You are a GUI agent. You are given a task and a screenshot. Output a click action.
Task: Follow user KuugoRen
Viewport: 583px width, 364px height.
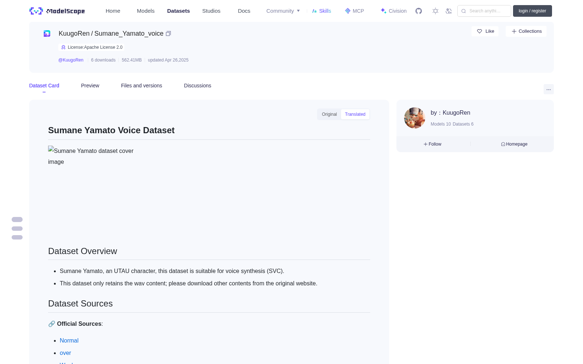pos(433,144)
